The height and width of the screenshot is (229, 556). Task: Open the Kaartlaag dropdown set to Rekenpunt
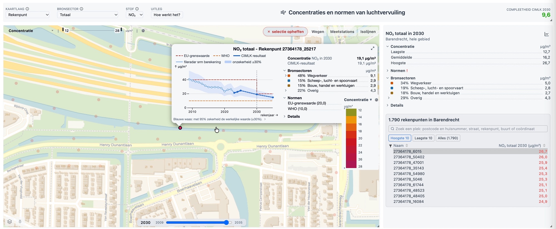(28, 15)
